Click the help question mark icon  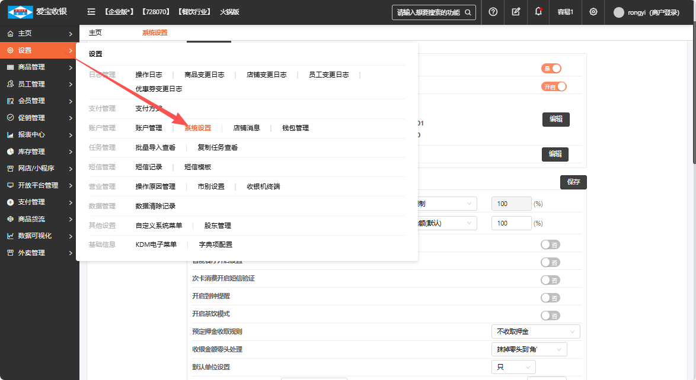click(x=493, y=12)
